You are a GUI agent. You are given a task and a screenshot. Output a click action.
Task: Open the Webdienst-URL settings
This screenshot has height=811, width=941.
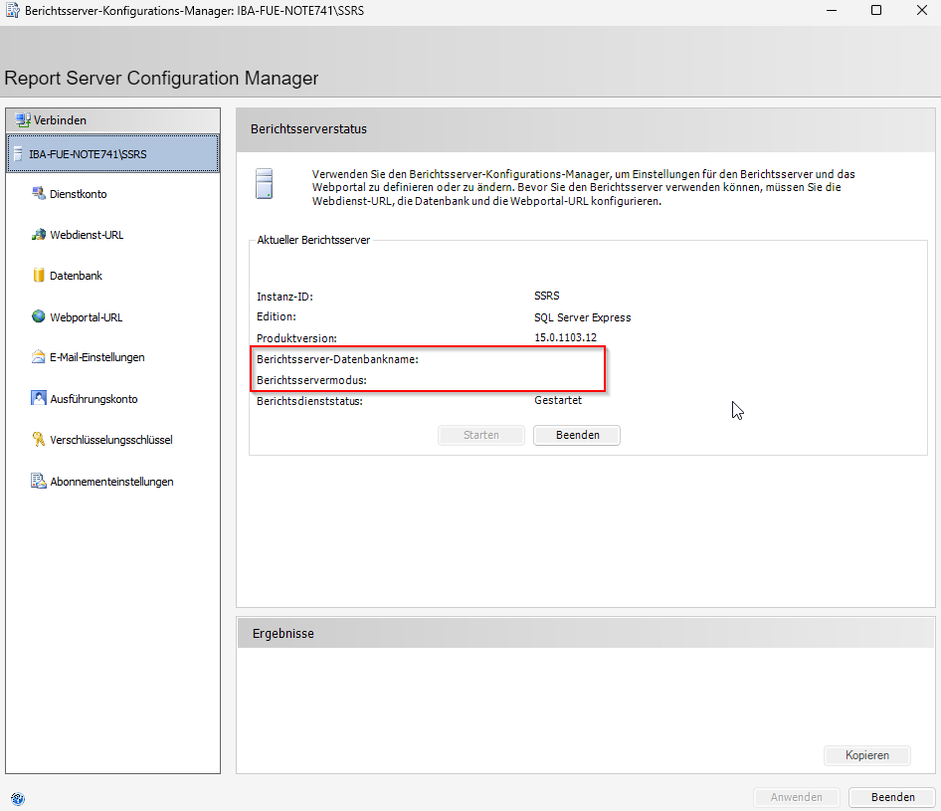[86, 235]
